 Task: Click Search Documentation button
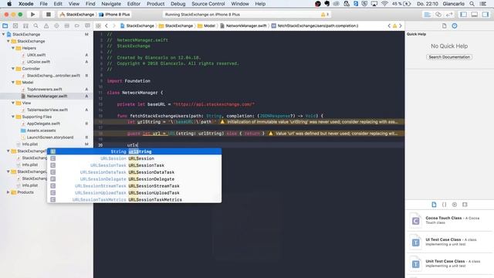(x=449, y=57)
